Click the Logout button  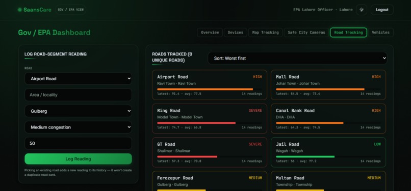[x=382, y=10]
